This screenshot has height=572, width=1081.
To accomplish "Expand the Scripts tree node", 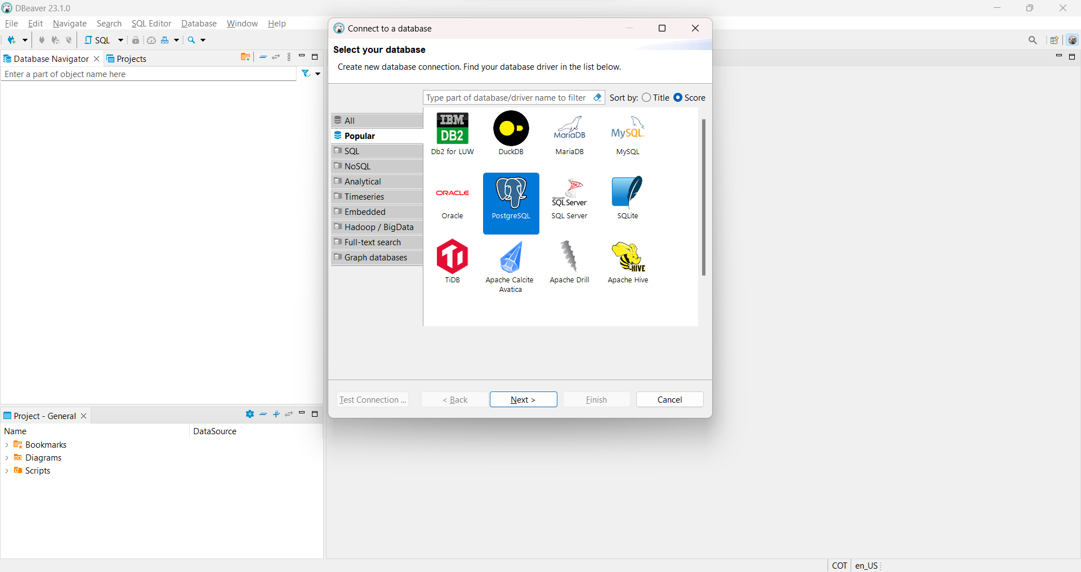I will pyautogui.click(x=7, y=471).
